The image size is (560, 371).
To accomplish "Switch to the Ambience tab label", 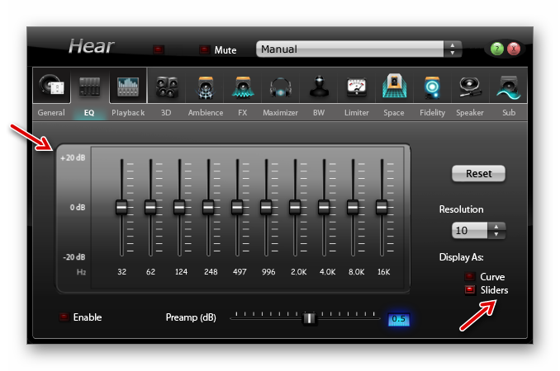I will pyautogui.click(x=206, y=113).
